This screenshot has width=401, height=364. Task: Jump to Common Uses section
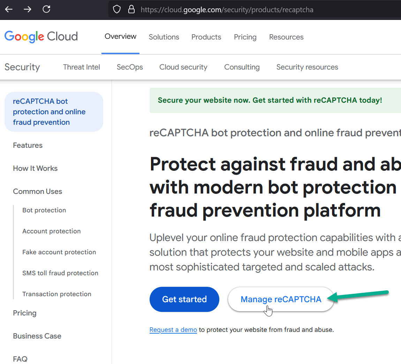click(x=38, y=191)
